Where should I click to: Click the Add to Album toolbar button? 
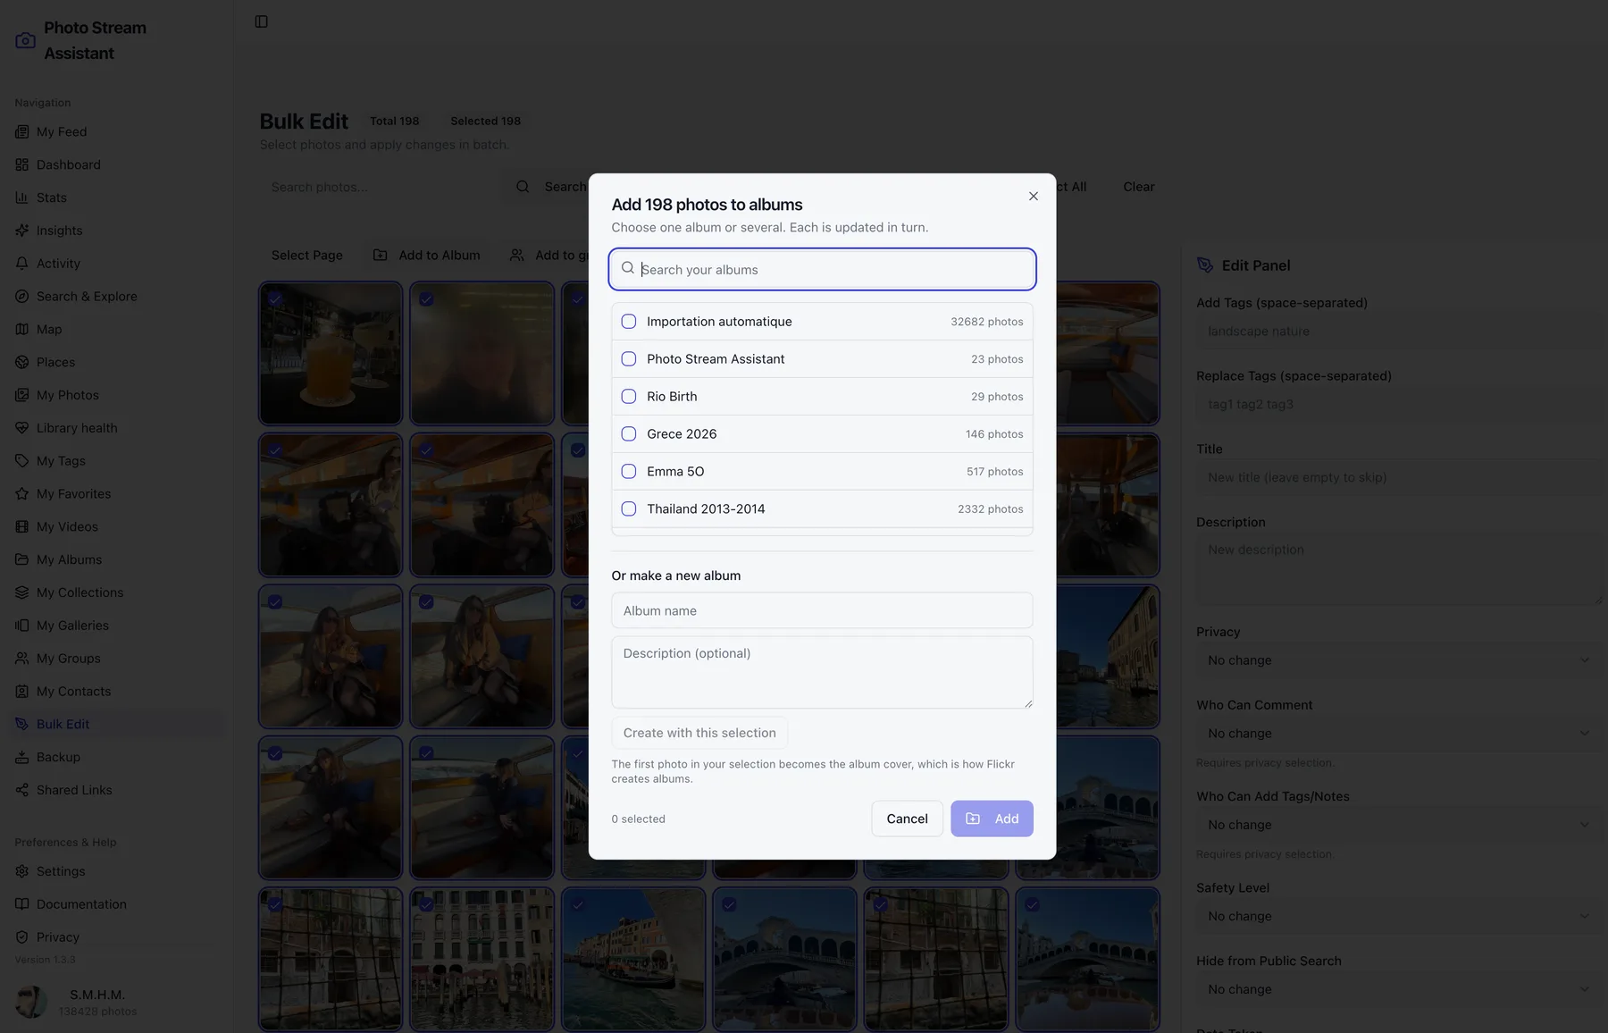point(427,256)
